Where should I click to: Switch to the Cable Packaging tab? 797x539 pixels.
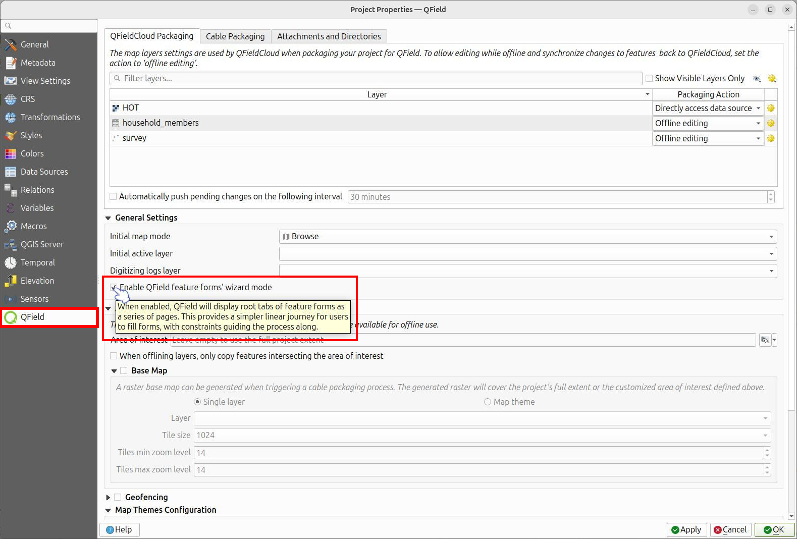(235, 36)
